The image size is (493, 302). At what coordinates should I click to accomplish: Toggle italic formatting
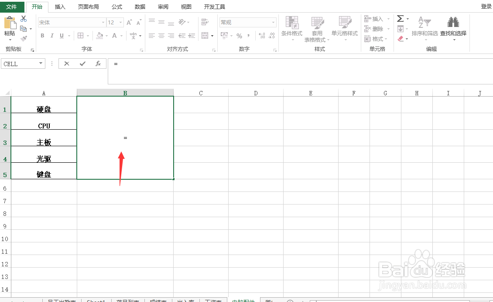52,36
